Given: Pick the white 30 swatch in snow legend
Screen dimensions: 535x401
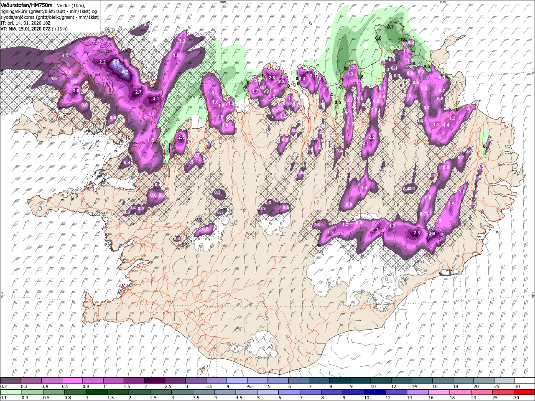Looking at the screenshot, I should click(x=524, y=381).
